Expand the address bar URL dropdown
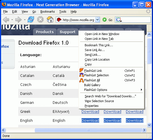The image size is (153, 140). [97, 20]
